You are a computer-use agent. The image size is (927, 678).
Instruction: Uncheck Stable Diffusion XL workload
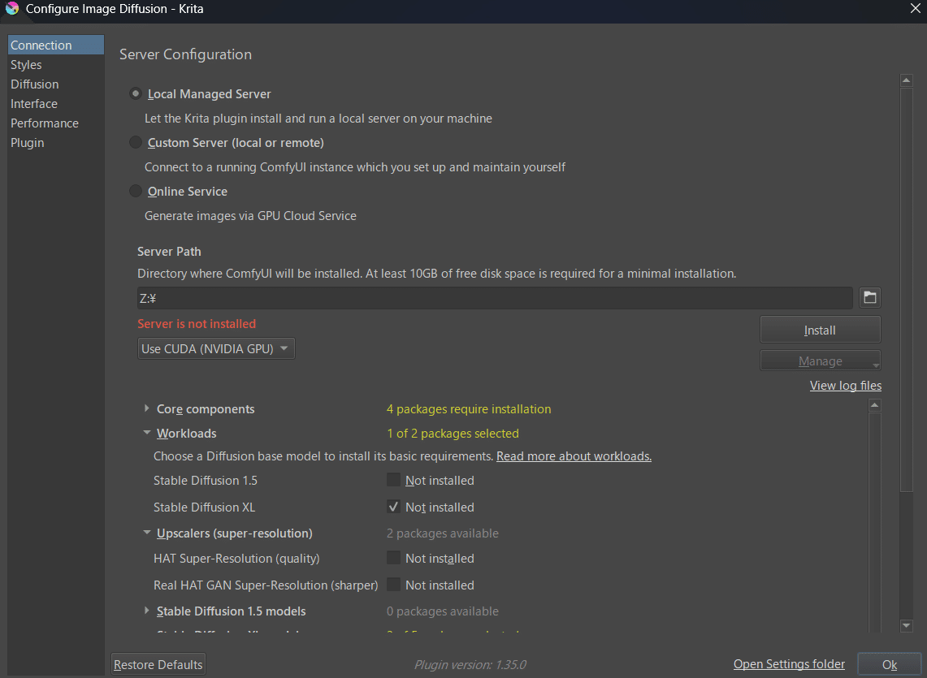(x=394, y=507)
